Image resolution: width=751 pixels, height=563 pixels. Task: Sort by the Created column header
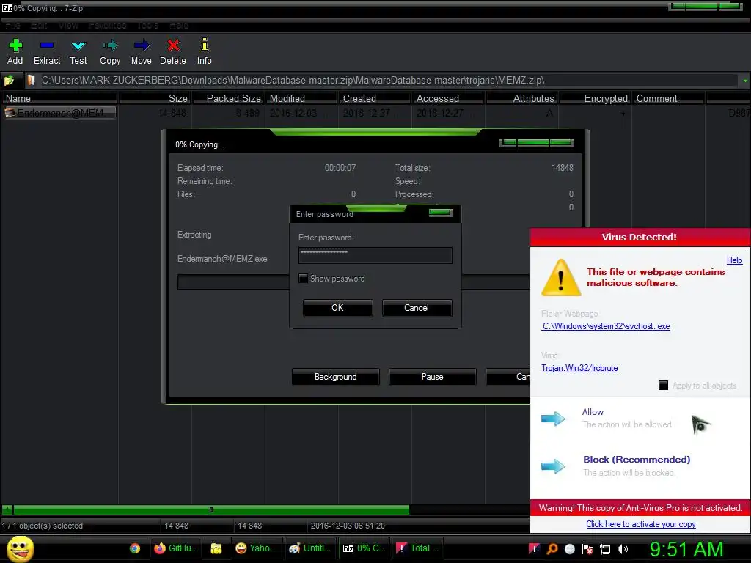(x=375, y=98)
